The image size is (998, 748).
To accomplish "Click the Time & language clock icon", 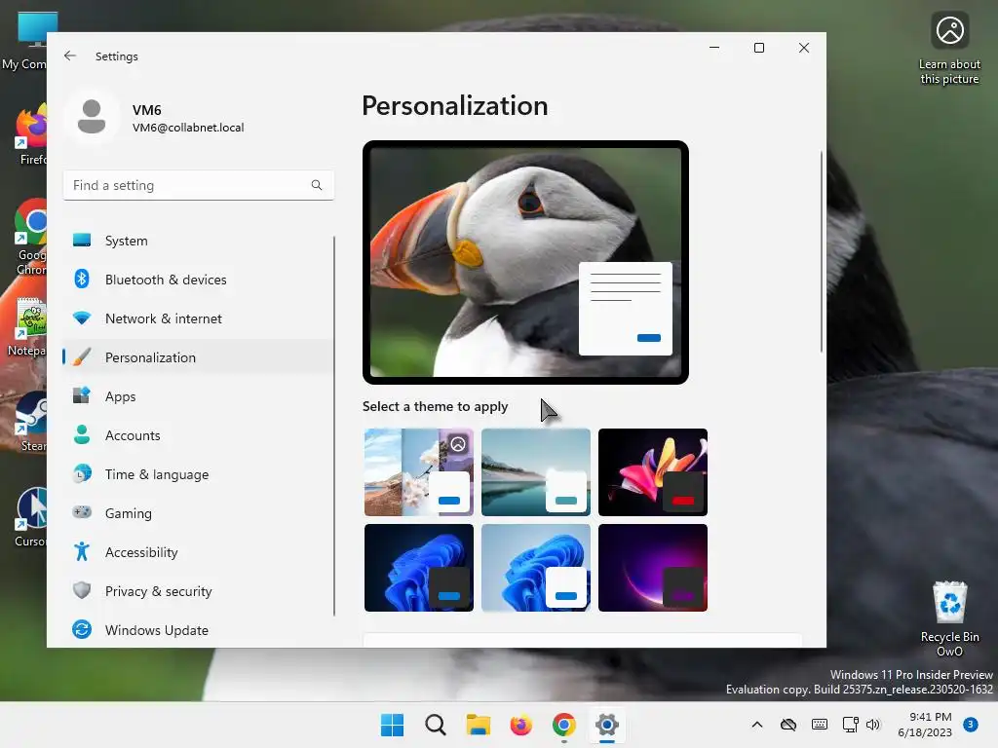I will click(82, 474).
